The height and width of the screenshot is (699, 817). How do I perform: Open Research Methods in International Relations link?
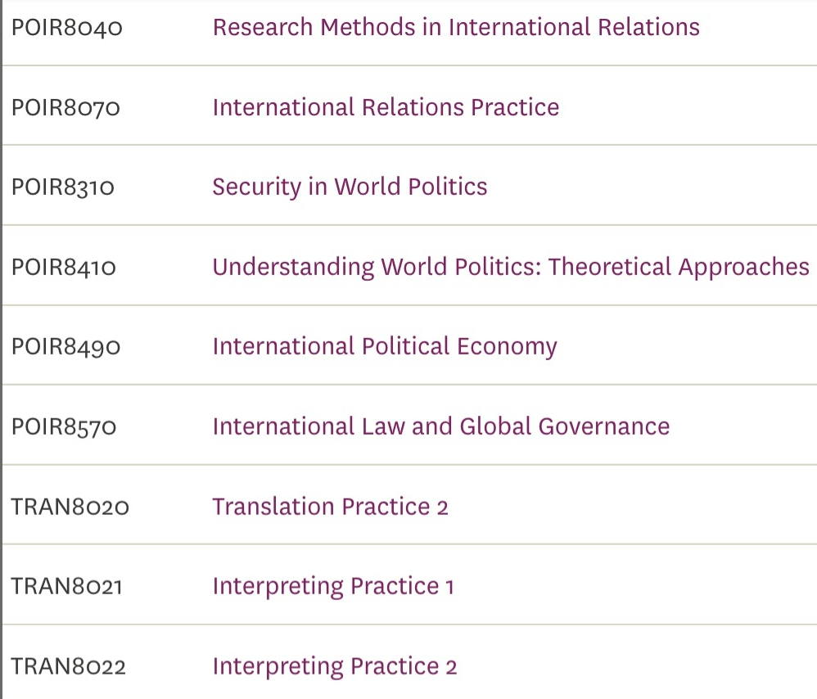point(456,27)
